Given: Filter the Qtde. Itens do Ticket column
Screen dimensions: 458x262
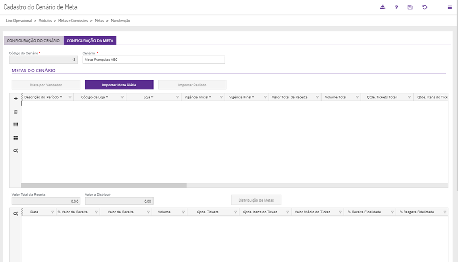Looking at the screenshot, I should pos(288,212).
